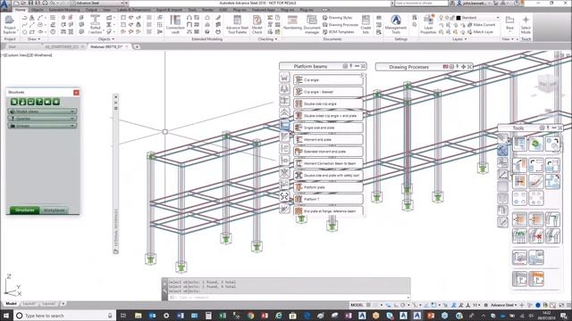The height and width of the screenshot is (321, 572).
Task: Open the Export & Import ribbon tab
Action: (x=169, y=10)
